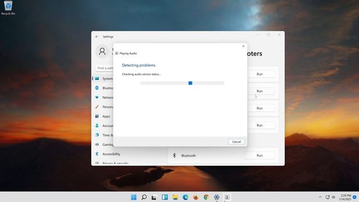
Task: Cancel the Playing Audio troubleshooter
Action: [x=236, y=142]
